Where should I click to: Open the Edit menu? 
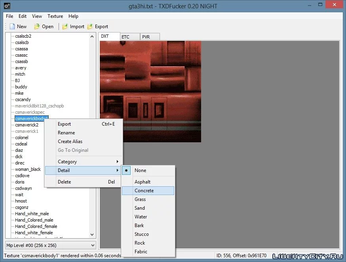click(23, 16)
